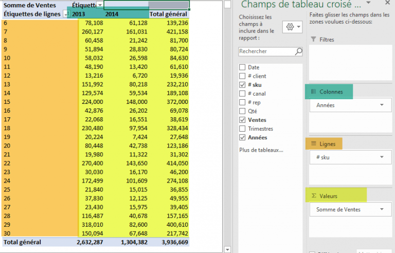Untick the # sku field checkbox
Screen dimensions: 395x253
click(242, 85)
